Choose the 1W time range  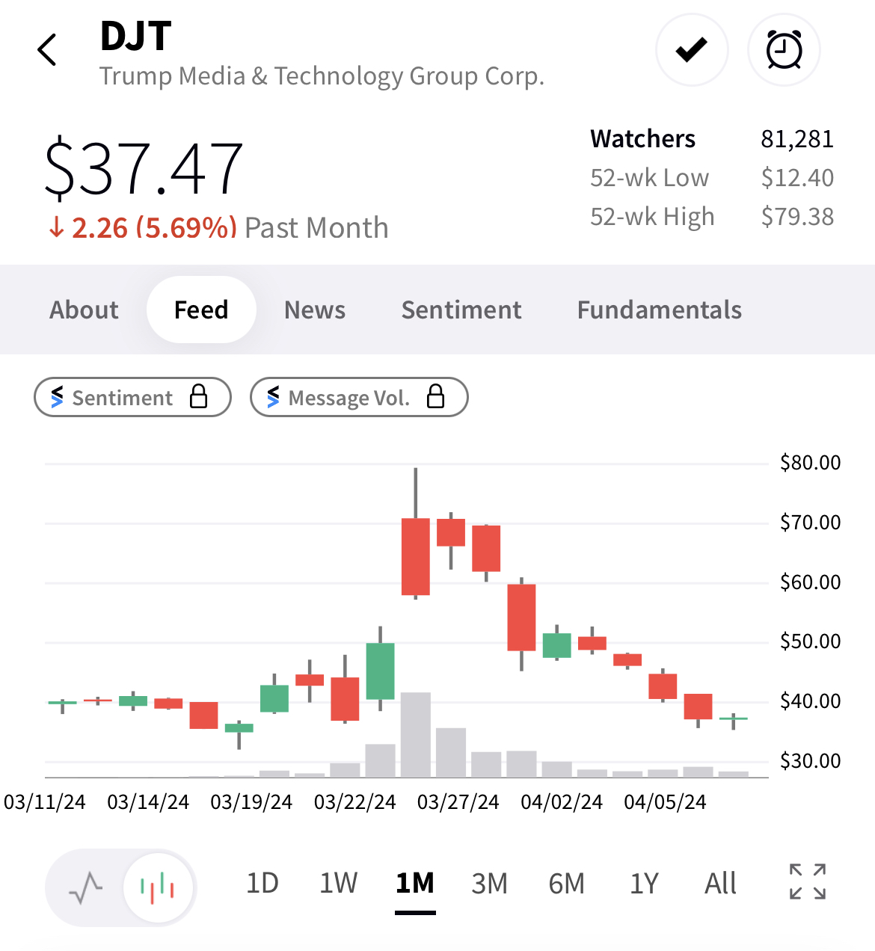(339, 884)
